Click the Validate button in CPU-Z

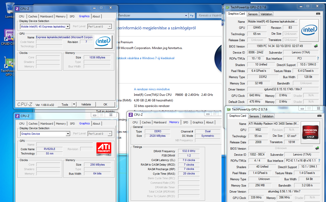point(86,104)
